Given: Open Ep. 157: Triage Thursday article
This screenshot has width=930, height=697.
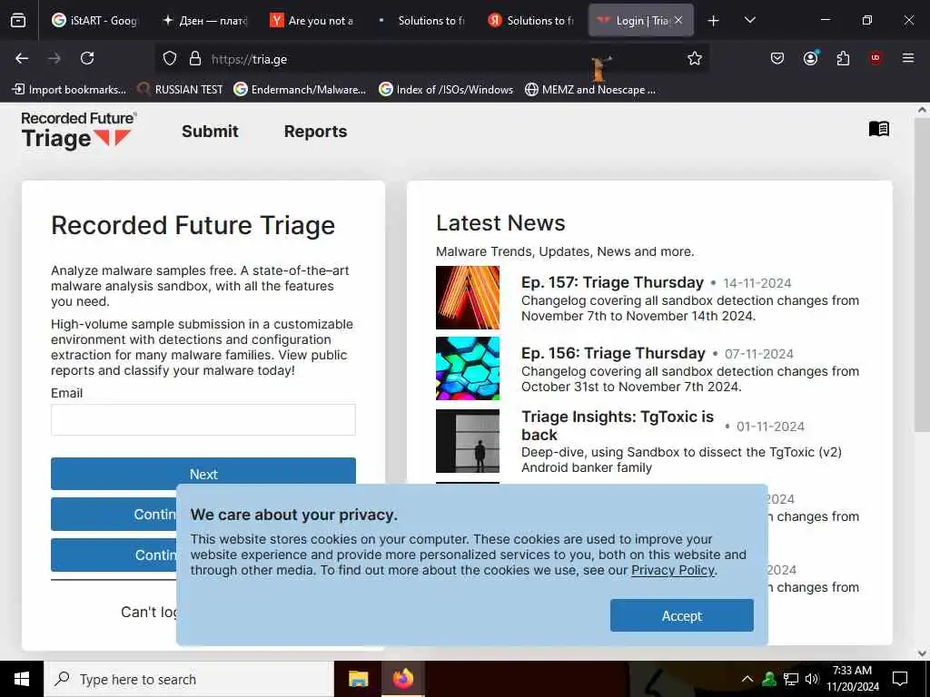Looking at the screenshot, I should (x=612, y=282).
